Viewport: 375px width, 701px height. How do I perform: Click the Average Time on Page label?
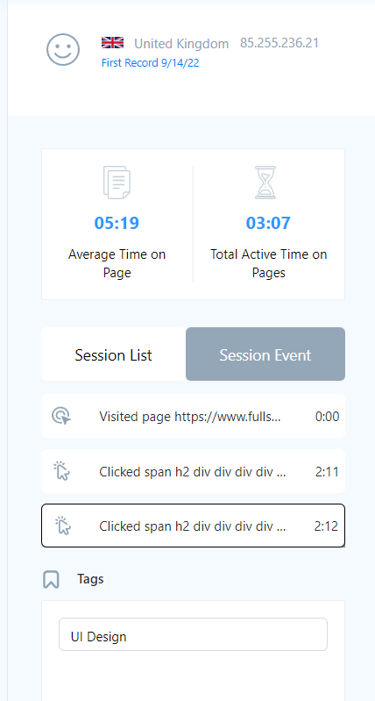click(117, 263)
